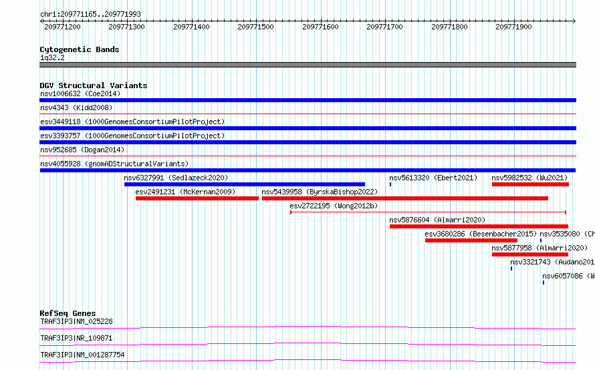
Task: Click the Cytogenetic Bands track title
Action: click(80, 49)
